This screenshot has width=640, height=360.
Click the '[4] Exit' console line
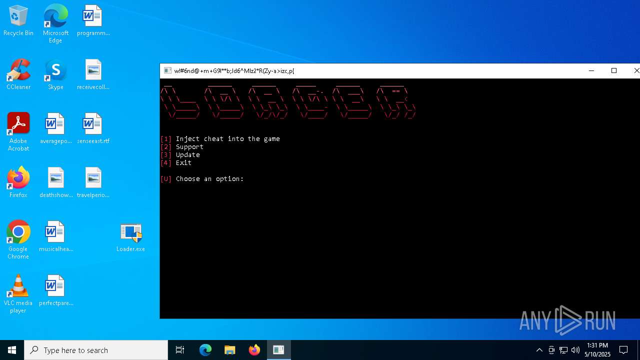(176, 163)
